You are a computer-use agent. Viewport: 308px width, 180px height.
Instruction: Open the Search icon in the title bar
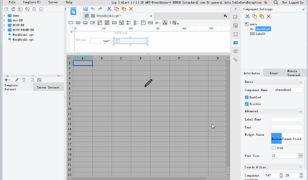coord(276,2)
